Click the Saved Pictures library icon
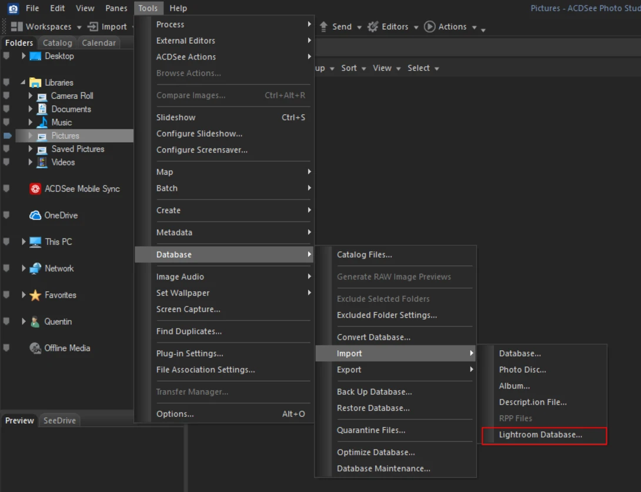Screen dimensions: 641x492 click(x=42, y=149)
